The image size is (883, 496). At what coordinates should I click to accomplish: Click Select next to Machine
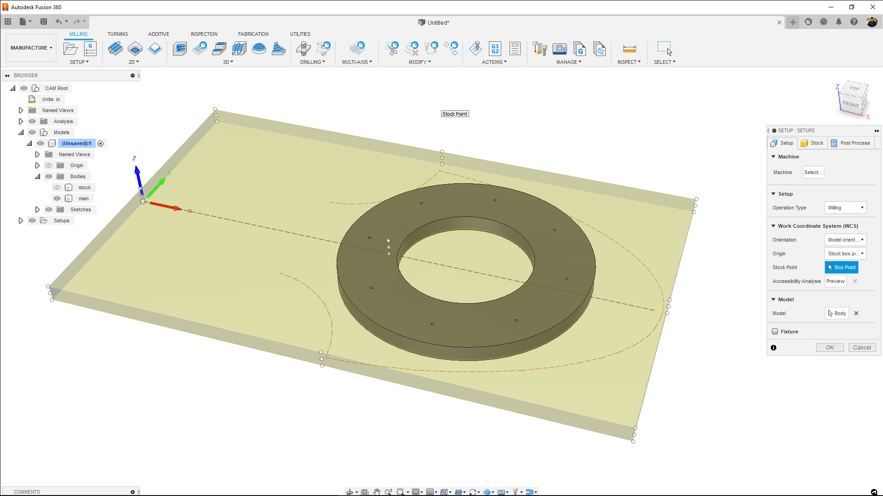(x=813, y=172)
